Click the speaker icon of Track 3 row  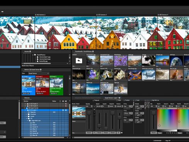pos(28,104)
